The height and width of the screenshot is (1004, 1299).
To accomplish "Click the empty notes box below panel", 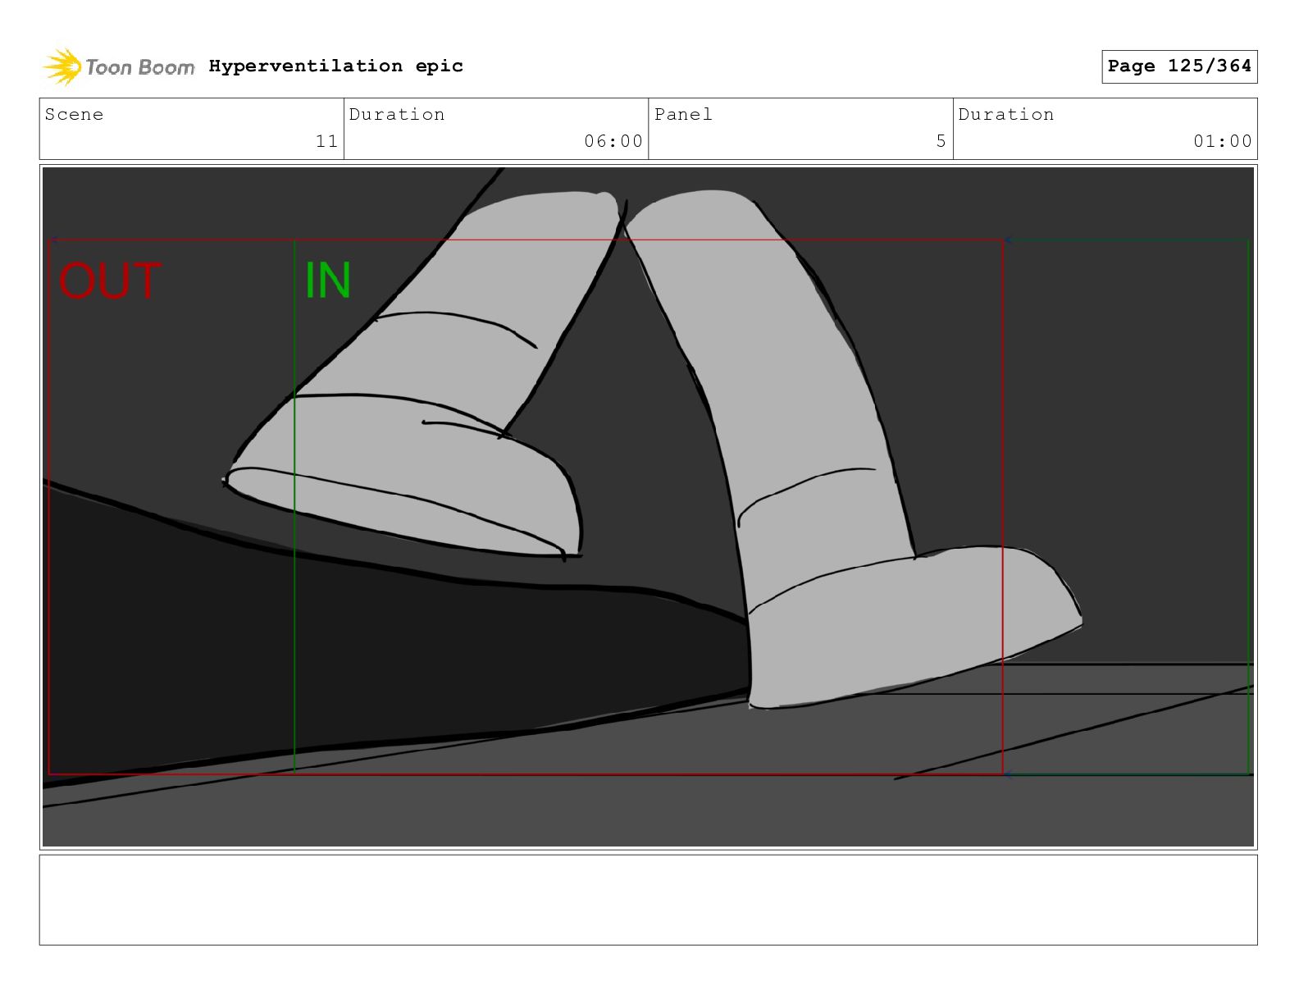I will point(648,900).
